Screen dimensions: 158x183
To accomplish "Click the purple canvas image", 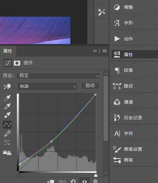I will tap(35, 30).
